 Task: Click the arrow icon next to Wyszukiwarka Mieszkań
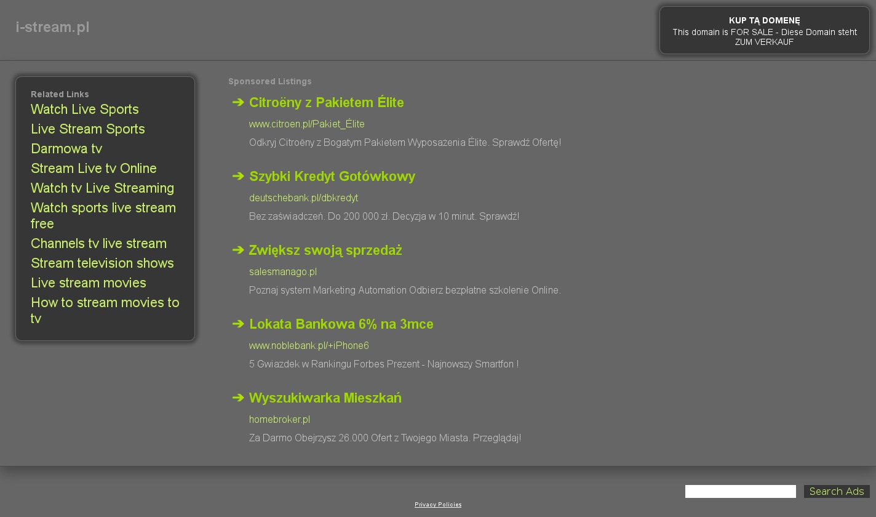238,398
